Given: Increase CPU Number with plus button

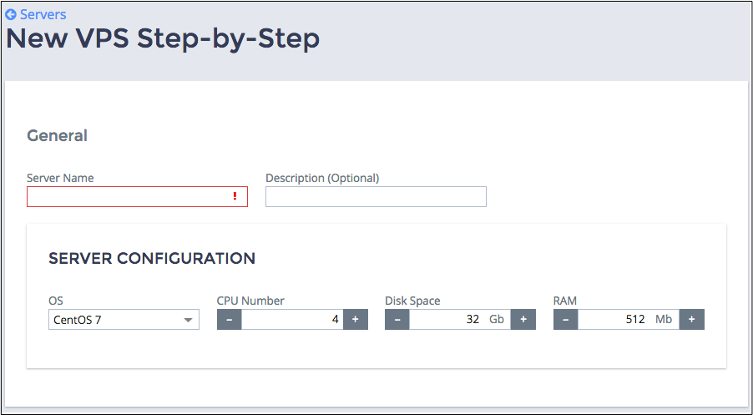Looking at the screenshot, I should coord(356,320).
